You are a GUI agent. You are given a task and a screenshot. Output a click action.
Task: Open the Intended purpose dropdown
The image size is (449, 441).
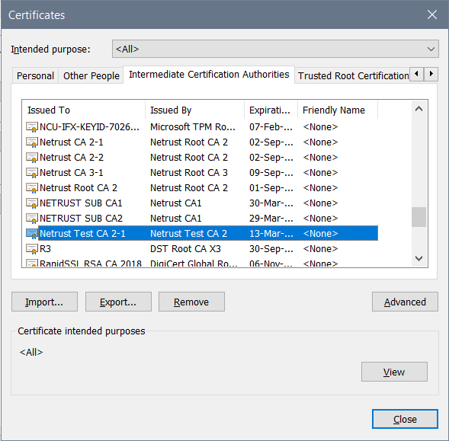(x=275, y=49)
